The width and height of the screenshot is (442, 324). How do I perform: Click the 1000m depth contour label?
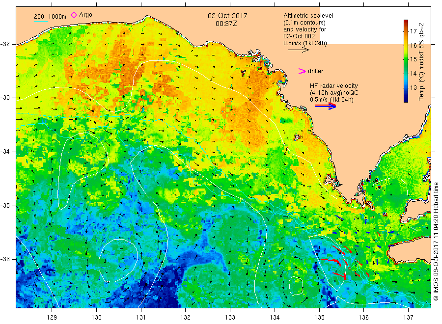click(57, 16)
